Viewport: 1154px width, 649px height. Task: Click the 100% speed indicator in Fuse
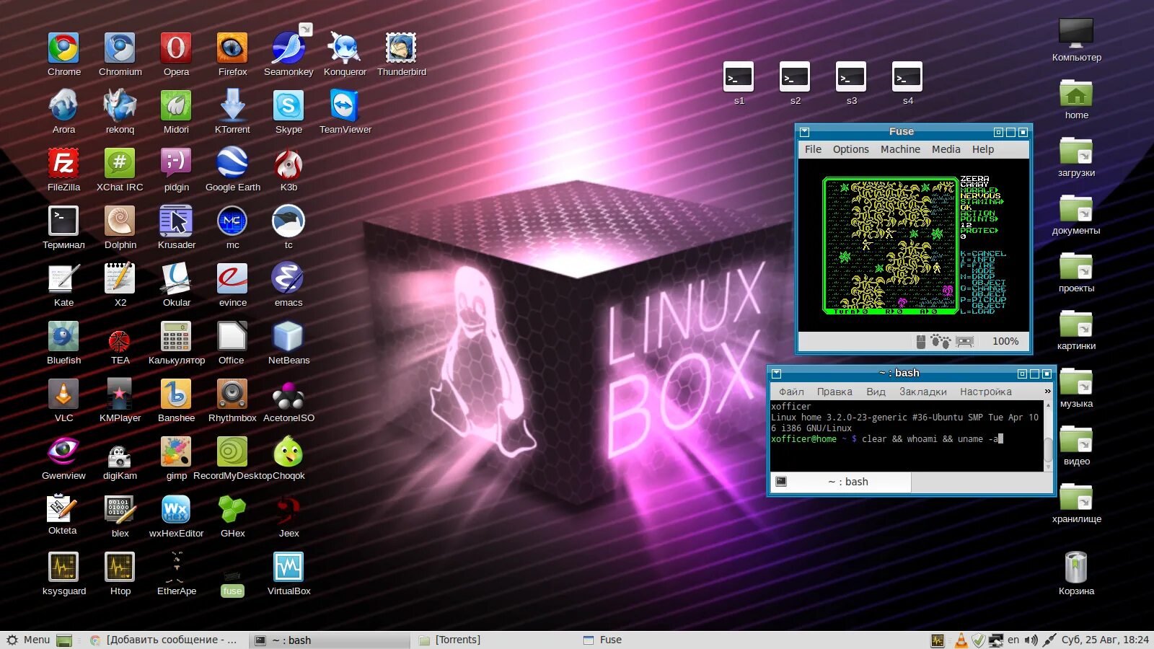1005,341
